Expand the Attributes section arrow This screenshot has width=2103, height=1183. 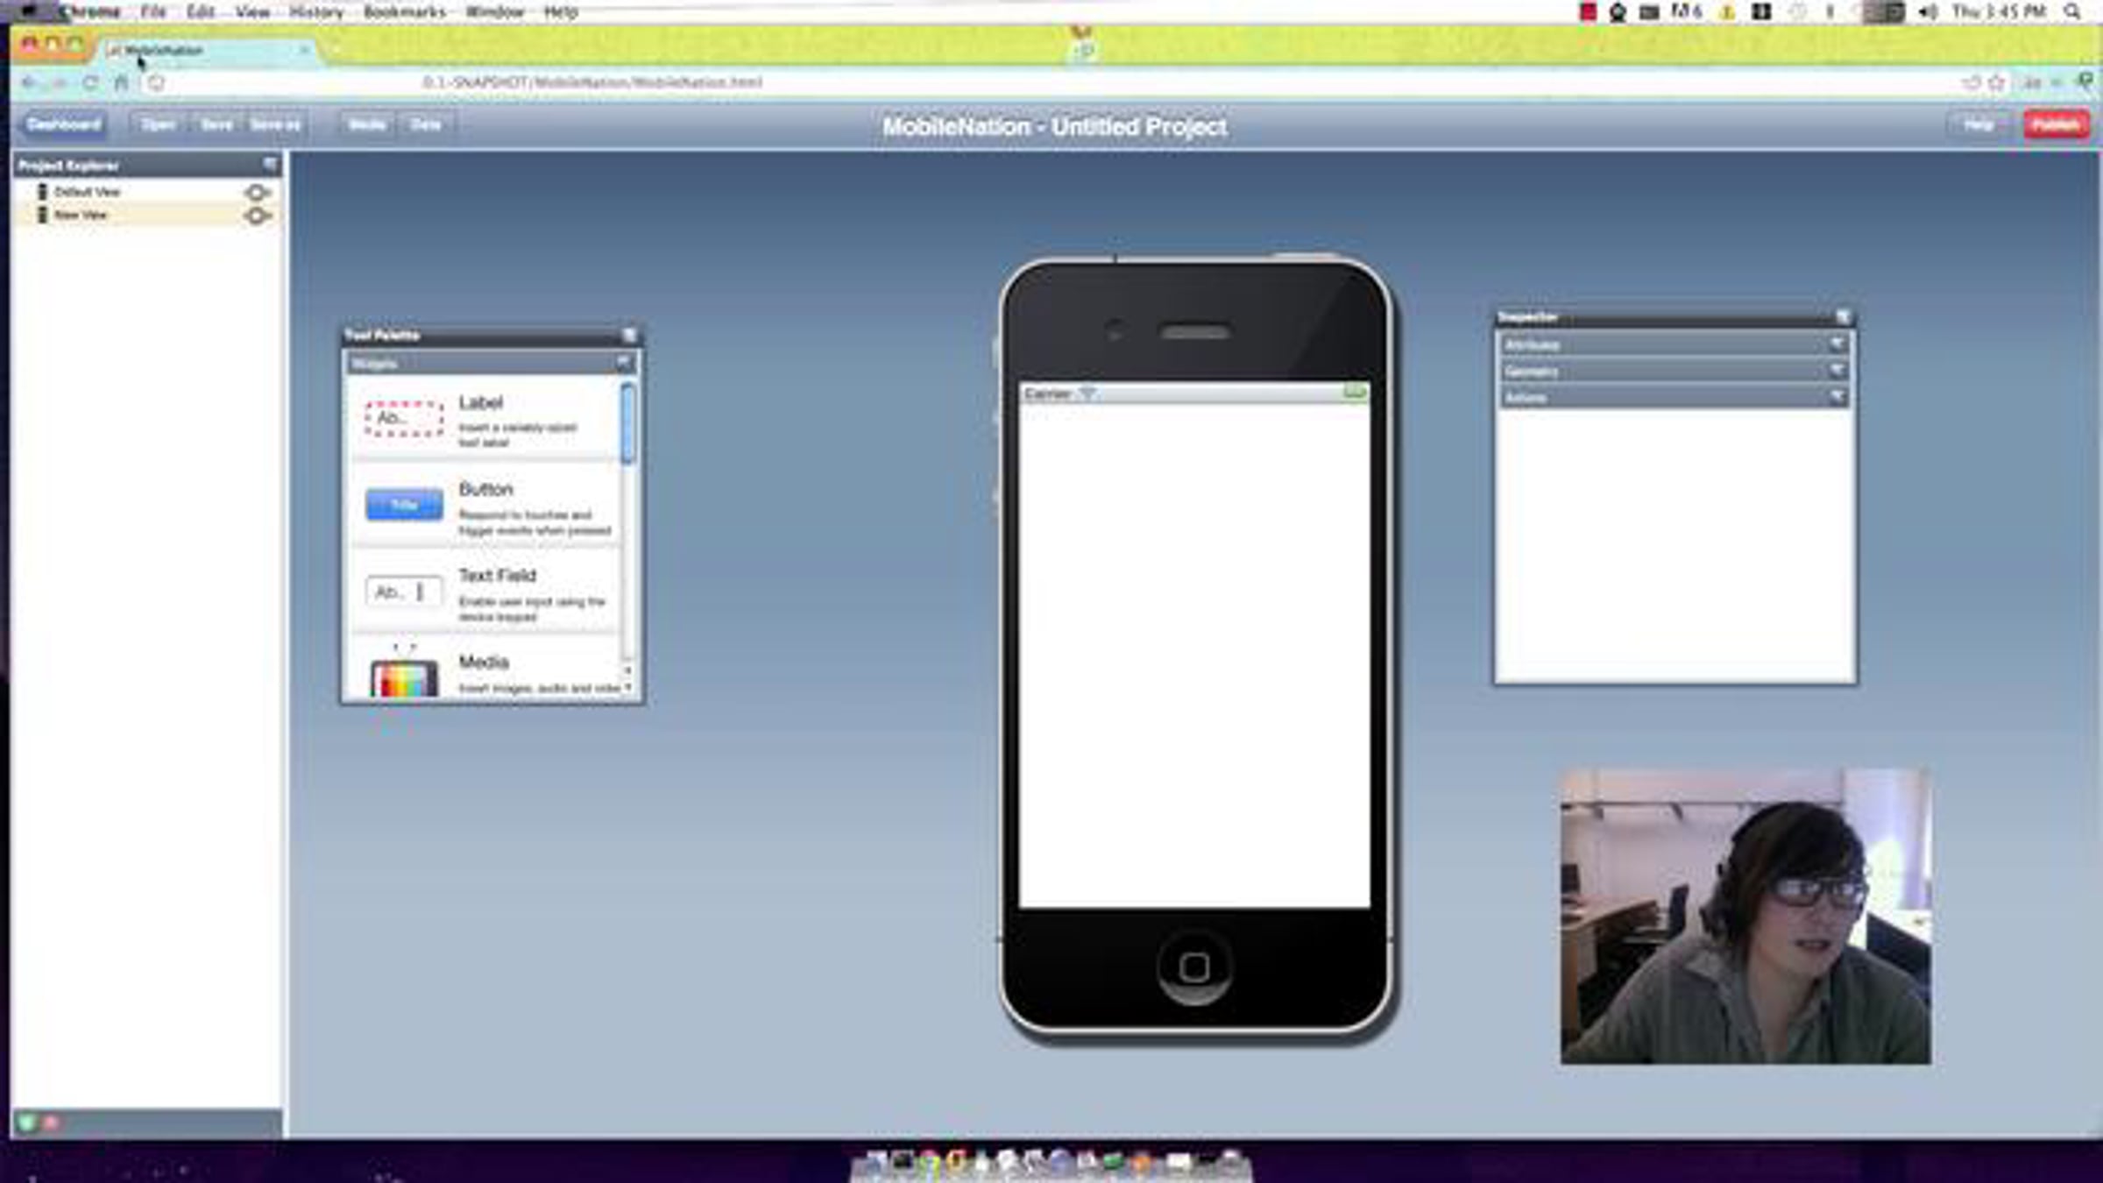tap(1836, 344)
